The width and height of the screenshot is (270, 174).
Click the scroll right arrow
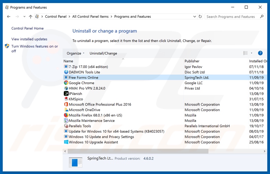pos(265,151)
